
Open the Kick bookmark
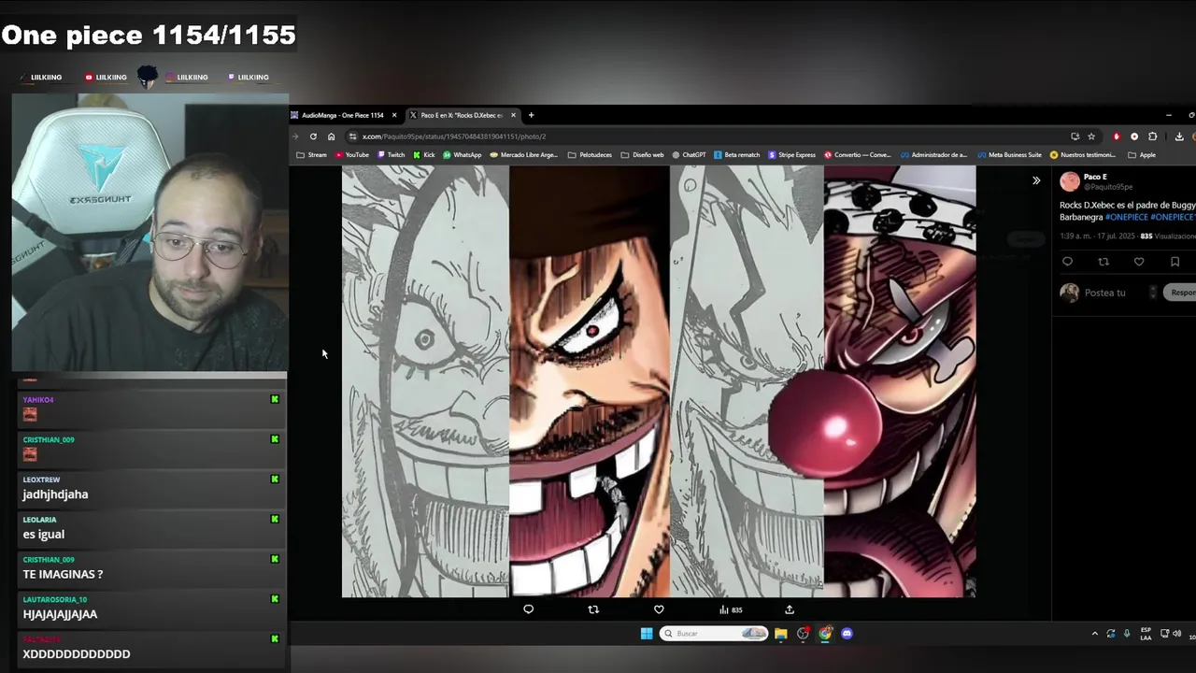coord(424,155)
